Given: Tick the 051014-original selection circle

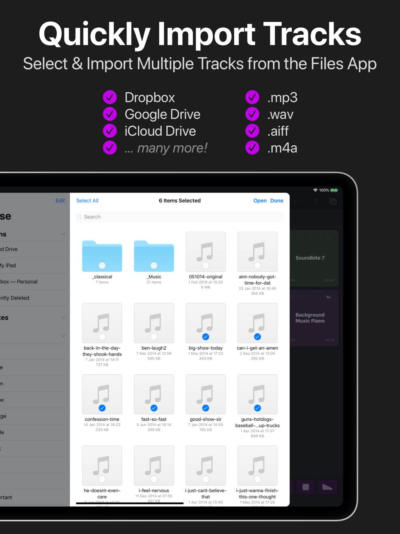Looking at the screenshot, I should coord(206,265).
